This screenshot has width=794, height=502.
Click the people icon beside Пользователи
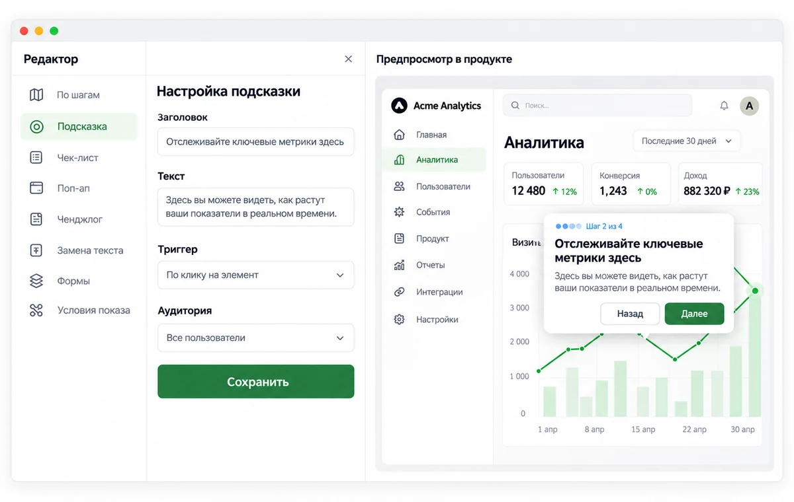tap(399, 186)
